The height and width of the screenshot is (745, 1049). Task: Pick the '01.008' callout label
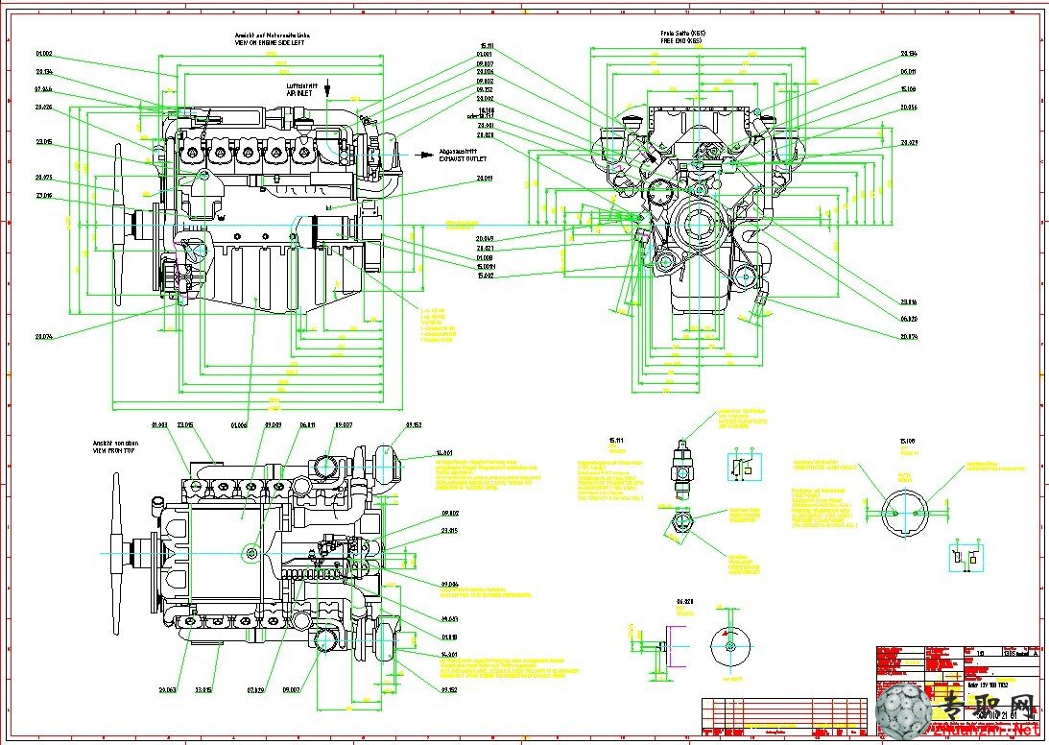(485, 257)
